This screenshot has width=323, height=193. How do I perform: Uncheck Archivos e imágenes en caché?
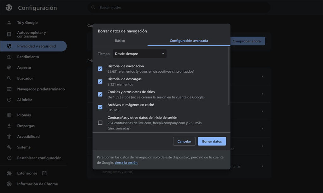(x=100, y=107)
